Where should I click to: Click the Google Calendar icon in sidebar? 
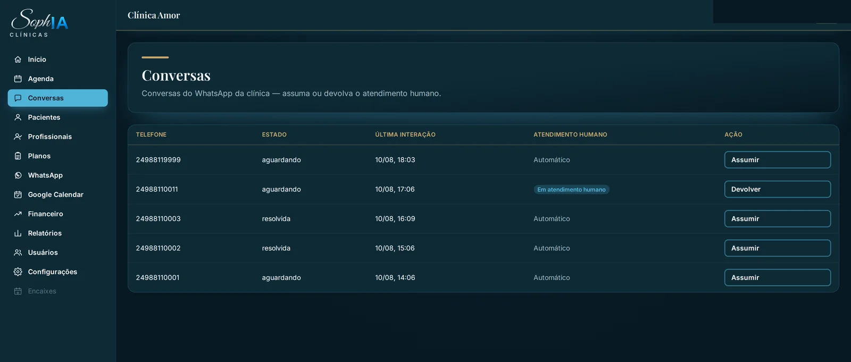point(18,195)
